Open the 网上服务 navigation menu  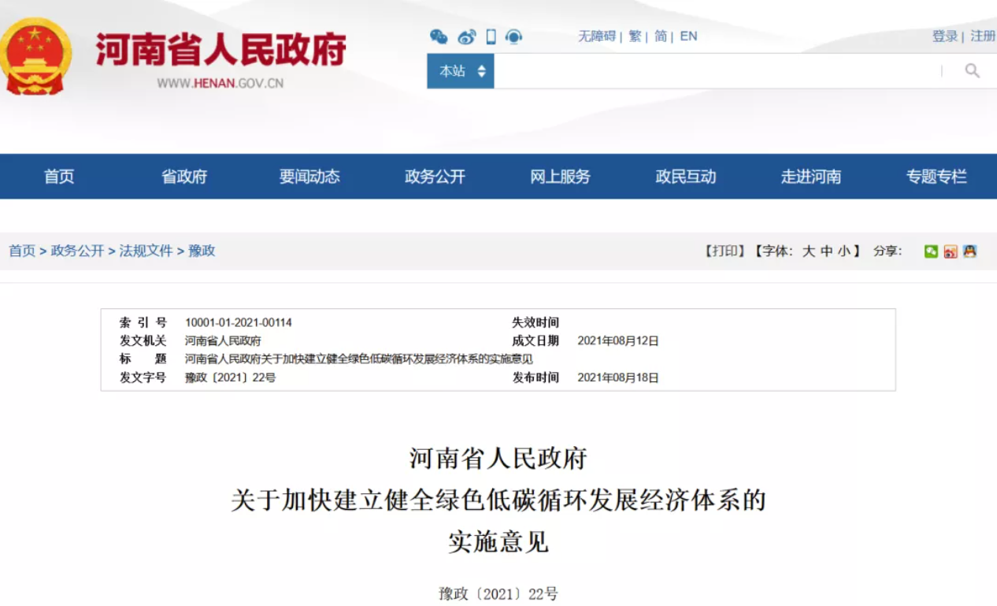pyautogui.click(x=560, y=177)
